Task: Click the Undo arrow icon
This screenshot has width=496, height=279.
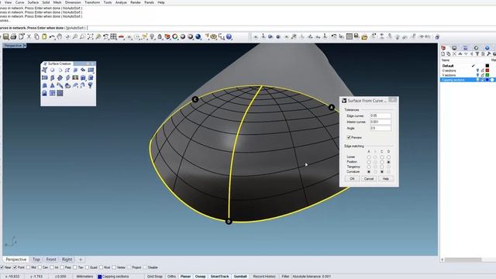Action: click(52, 36)
